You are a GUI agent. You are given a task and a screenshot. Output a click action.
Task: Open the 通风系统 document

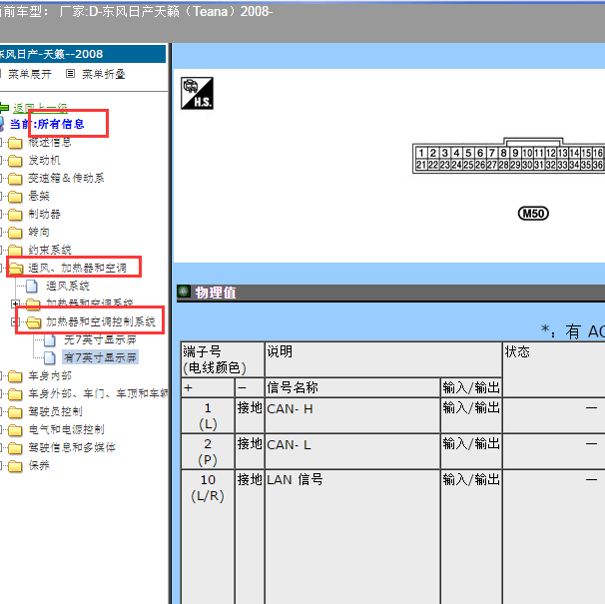[x=68, y=286]
